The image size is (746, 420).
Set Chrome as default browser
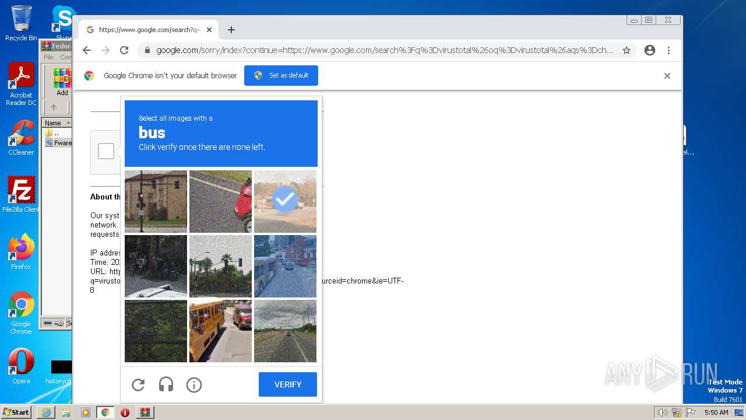pos(281,75)
